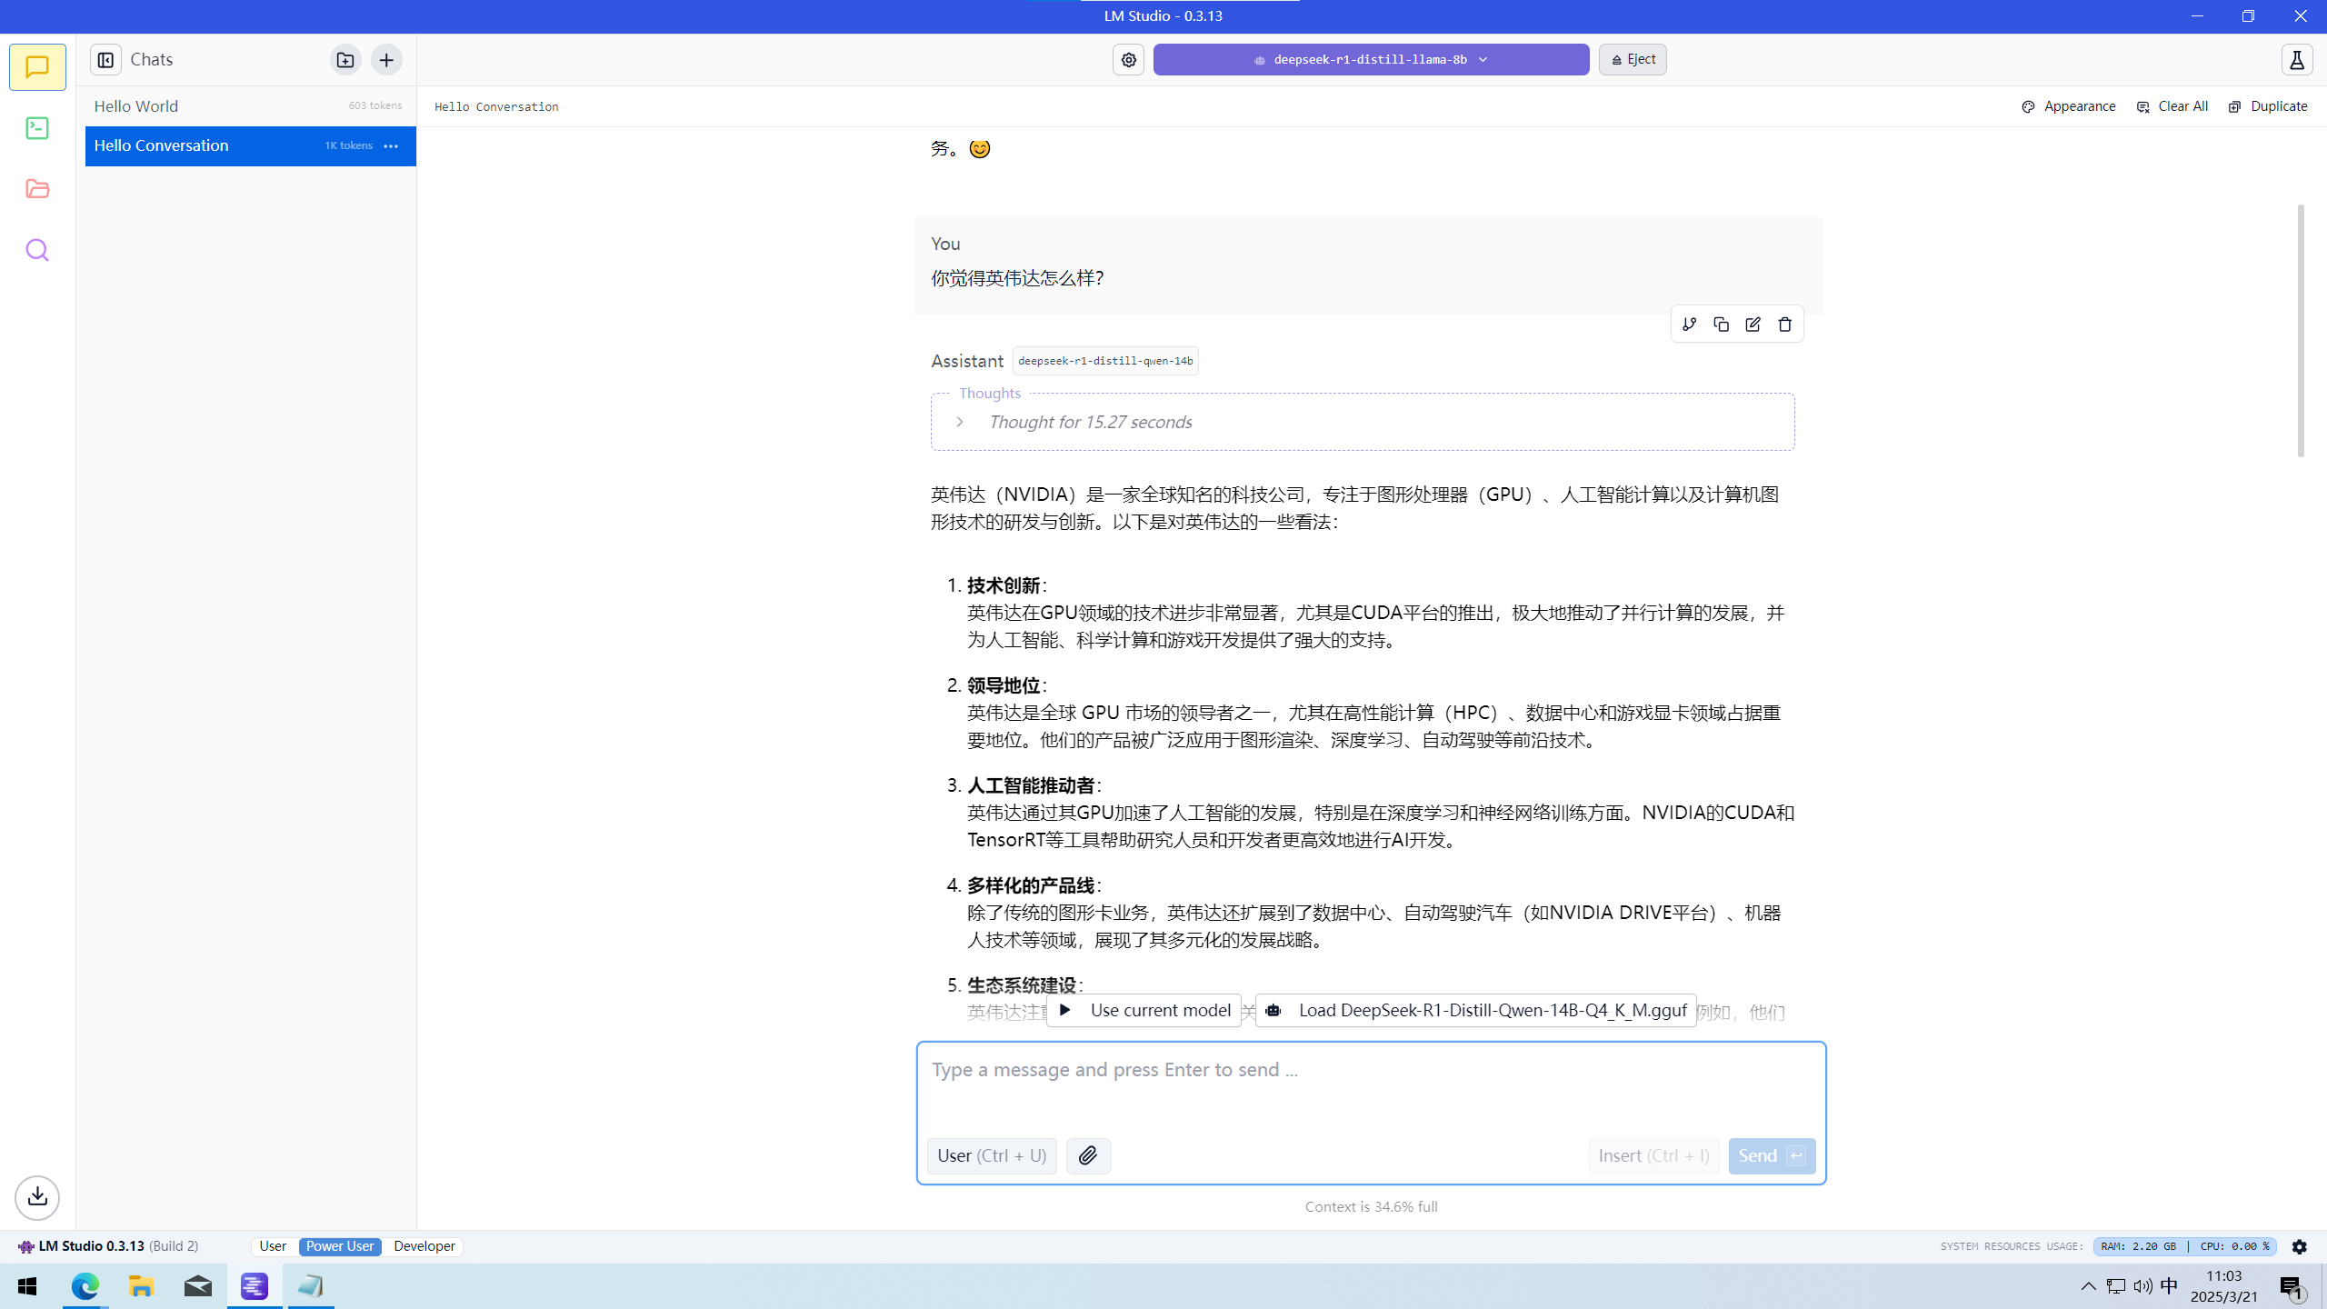Open options for Hello Conversation chat
Image resolution: width=2327 pixels, height=1309 pixels.
tap(391, 146)
